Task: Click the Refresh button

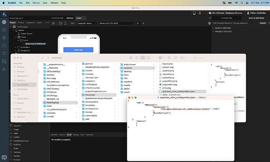Action: click(x=263, y=23)
